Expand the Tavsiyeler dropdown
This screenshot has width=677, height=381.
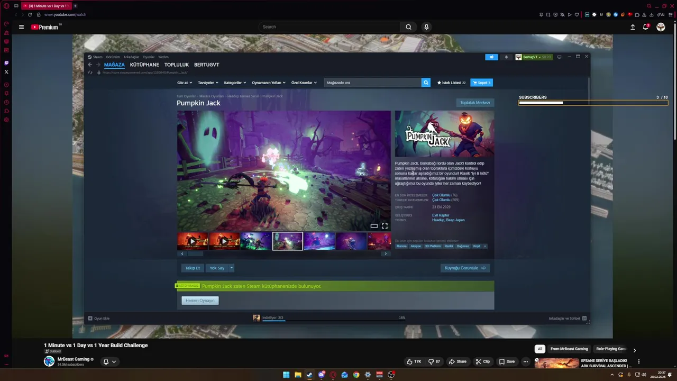(x=208, y=83)
